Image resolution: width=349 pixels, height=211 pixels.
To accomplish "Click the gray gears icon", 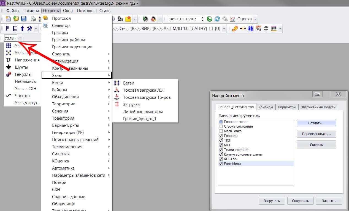I will pos(225,19).
